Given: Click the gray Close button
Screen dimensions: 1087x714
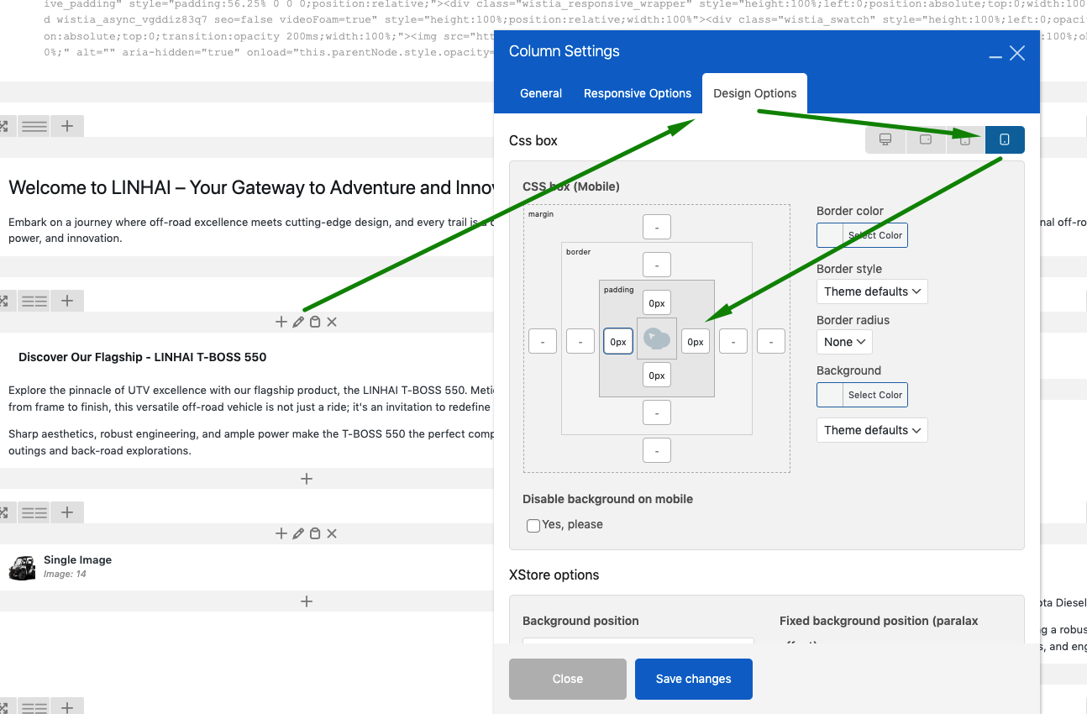Looking at the screenshot, I should point(568,679).
